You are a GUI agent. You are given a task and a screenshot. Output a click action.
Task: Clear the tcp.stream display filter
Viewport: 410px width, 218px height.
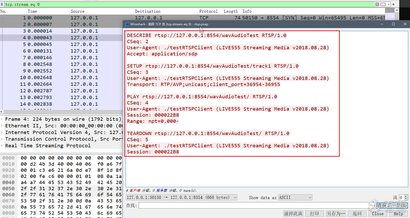point(377,4)
